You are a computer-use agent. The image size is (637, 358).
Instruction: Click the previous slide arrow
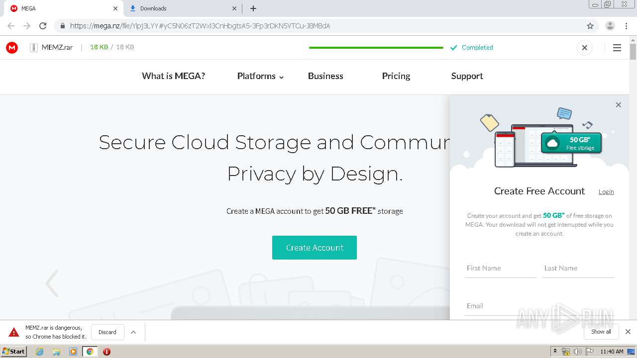(x=52, y=283)
